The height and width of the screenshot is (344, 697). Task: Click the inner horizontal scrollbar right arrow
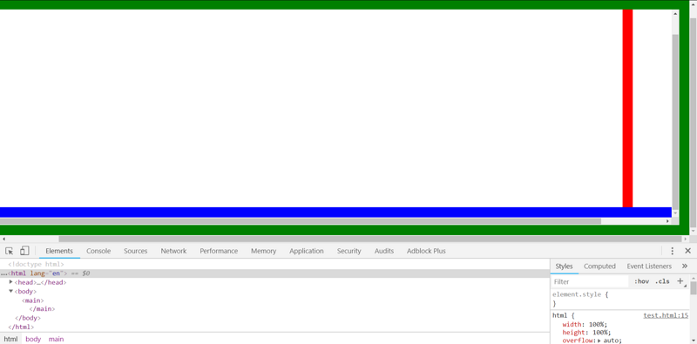tap(667, 221)
